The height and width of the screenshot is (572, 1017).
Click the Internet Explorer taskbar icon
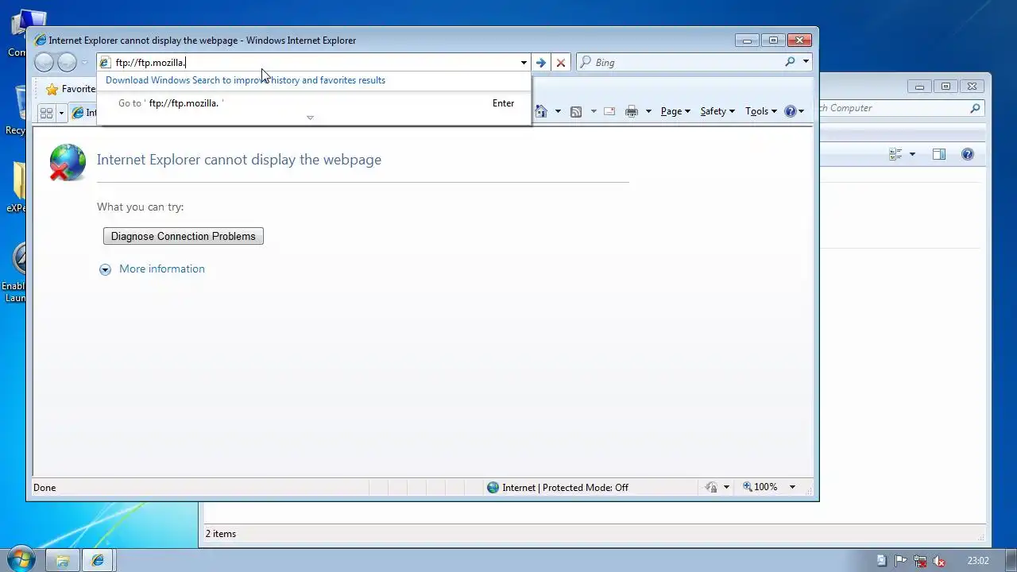pyautogui.click(x=98, y=560)
